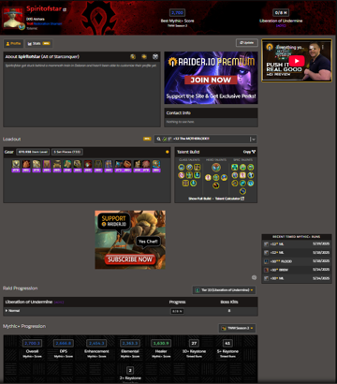
Task: Click settings gear icon above Raid Progression selector
Action: (254, 277)
